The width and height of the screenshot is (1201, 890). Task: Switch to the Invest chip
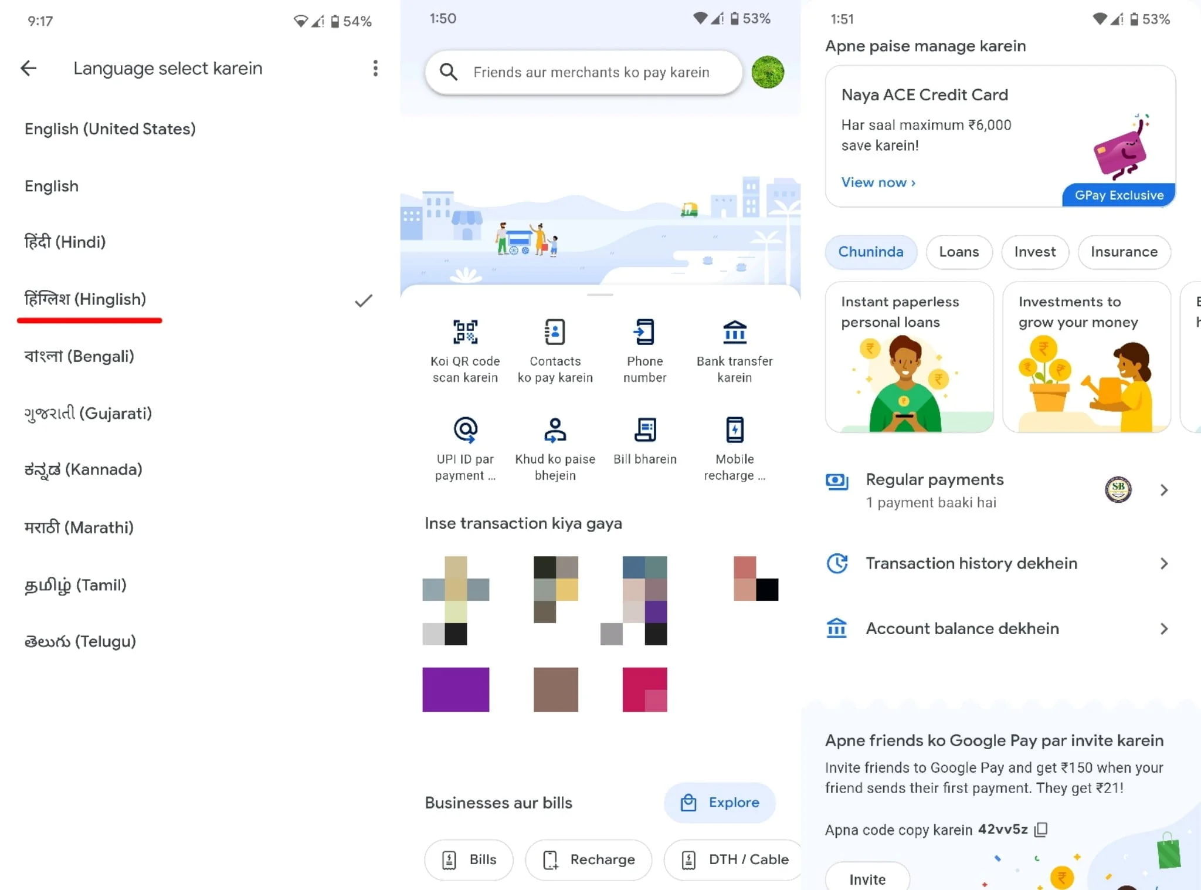coord(1035,252)
